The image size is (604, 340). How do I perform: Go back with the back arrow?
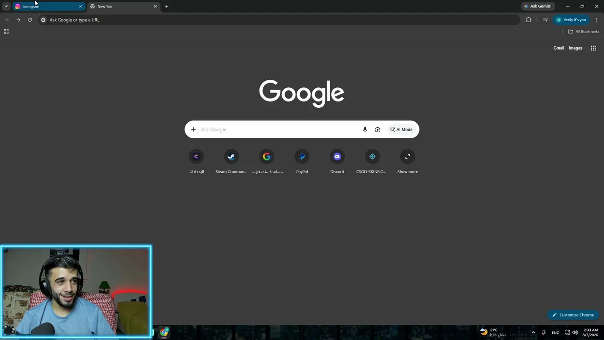coord(7,20)
